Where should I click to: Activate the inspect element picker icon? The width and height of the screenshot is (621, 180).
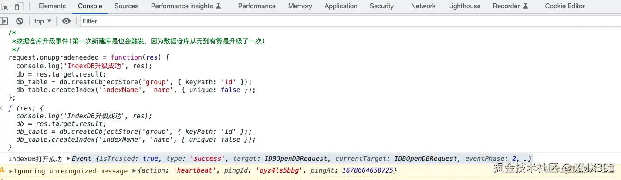5,6
